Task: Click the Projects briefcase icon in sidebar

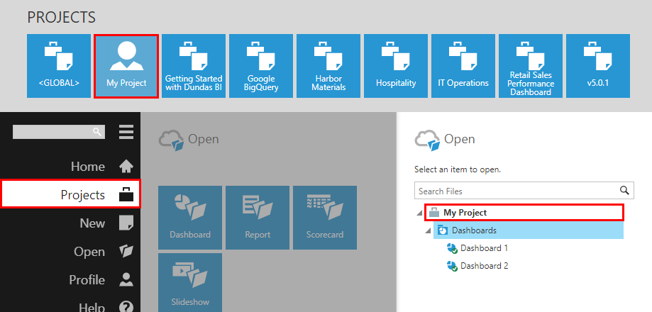Action: click(x=126, y=194)
